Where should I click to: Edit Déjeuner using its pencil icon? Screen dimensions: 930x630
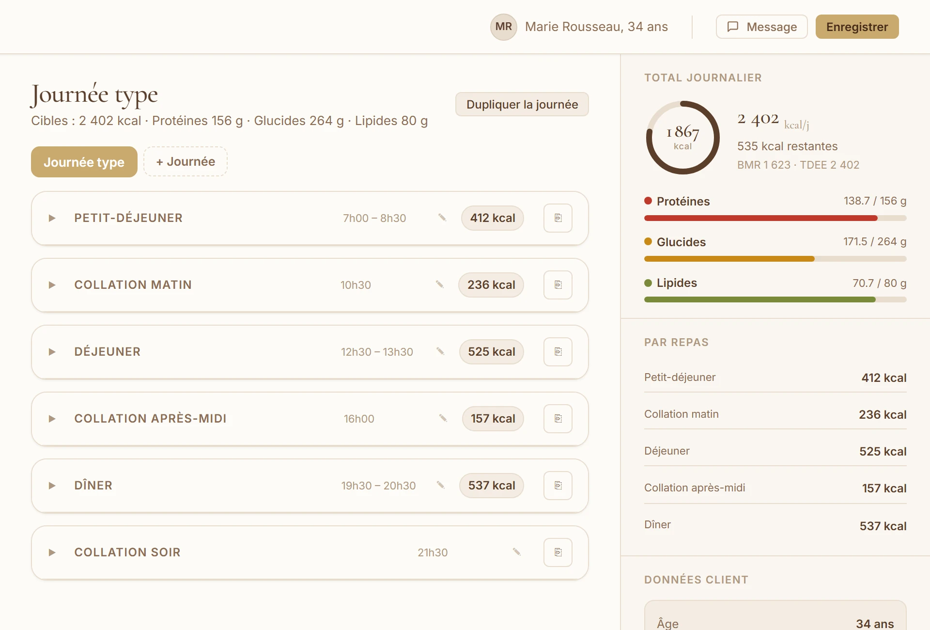(440, 351)
